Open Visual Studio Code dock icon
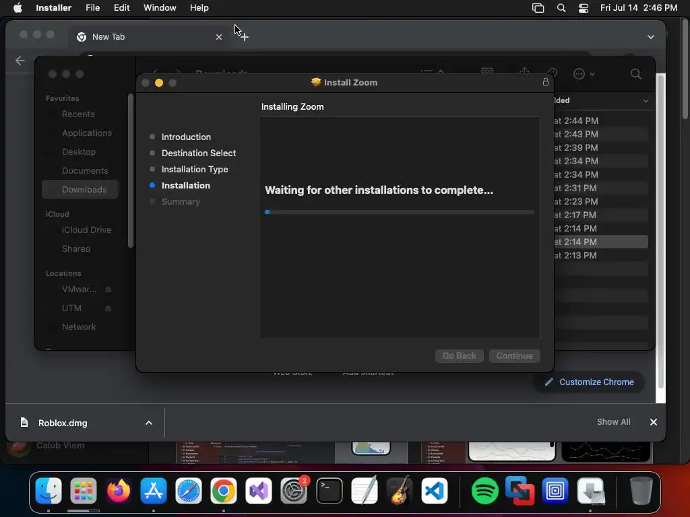Screen dimensions: 690x517 tap(435, 490)
